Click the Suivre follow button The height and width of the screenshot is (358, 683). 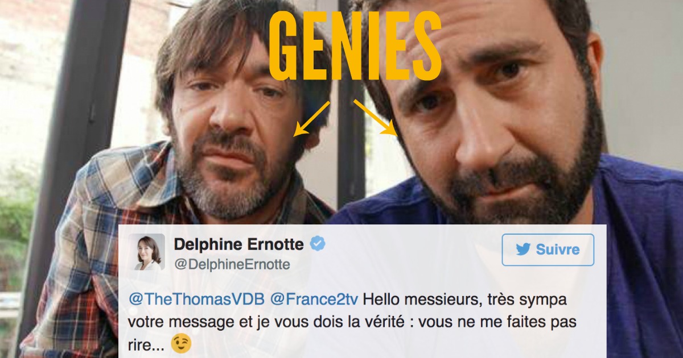[548, 249]
